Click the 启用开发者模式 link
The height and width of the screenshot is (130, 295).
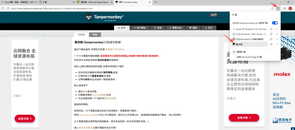(84, 128)
